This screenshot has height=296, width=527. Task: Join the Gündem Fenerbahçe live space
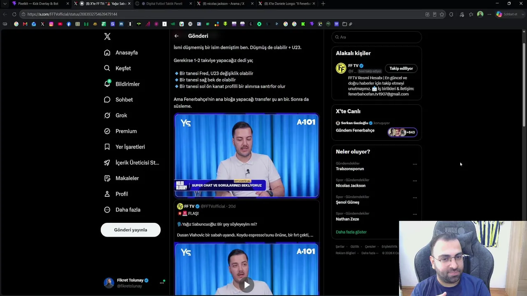[x=355, y=130]
